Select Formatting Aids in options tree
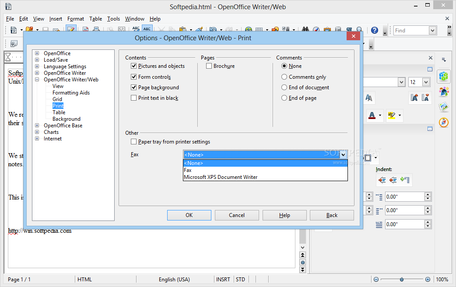 coord(71,93)
